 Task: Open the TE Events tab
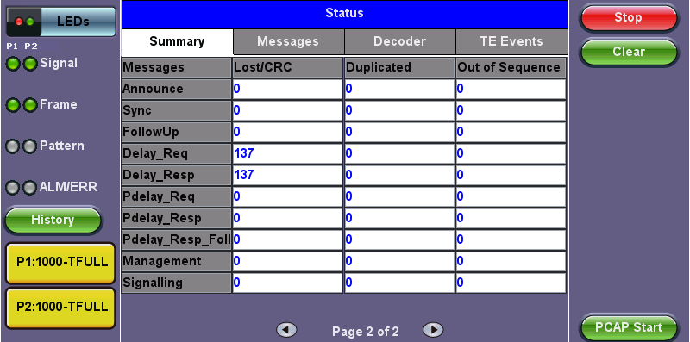point(511,41)
